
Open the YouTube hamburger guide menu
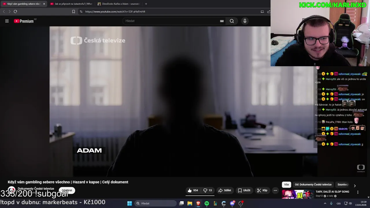coord(7,21)
